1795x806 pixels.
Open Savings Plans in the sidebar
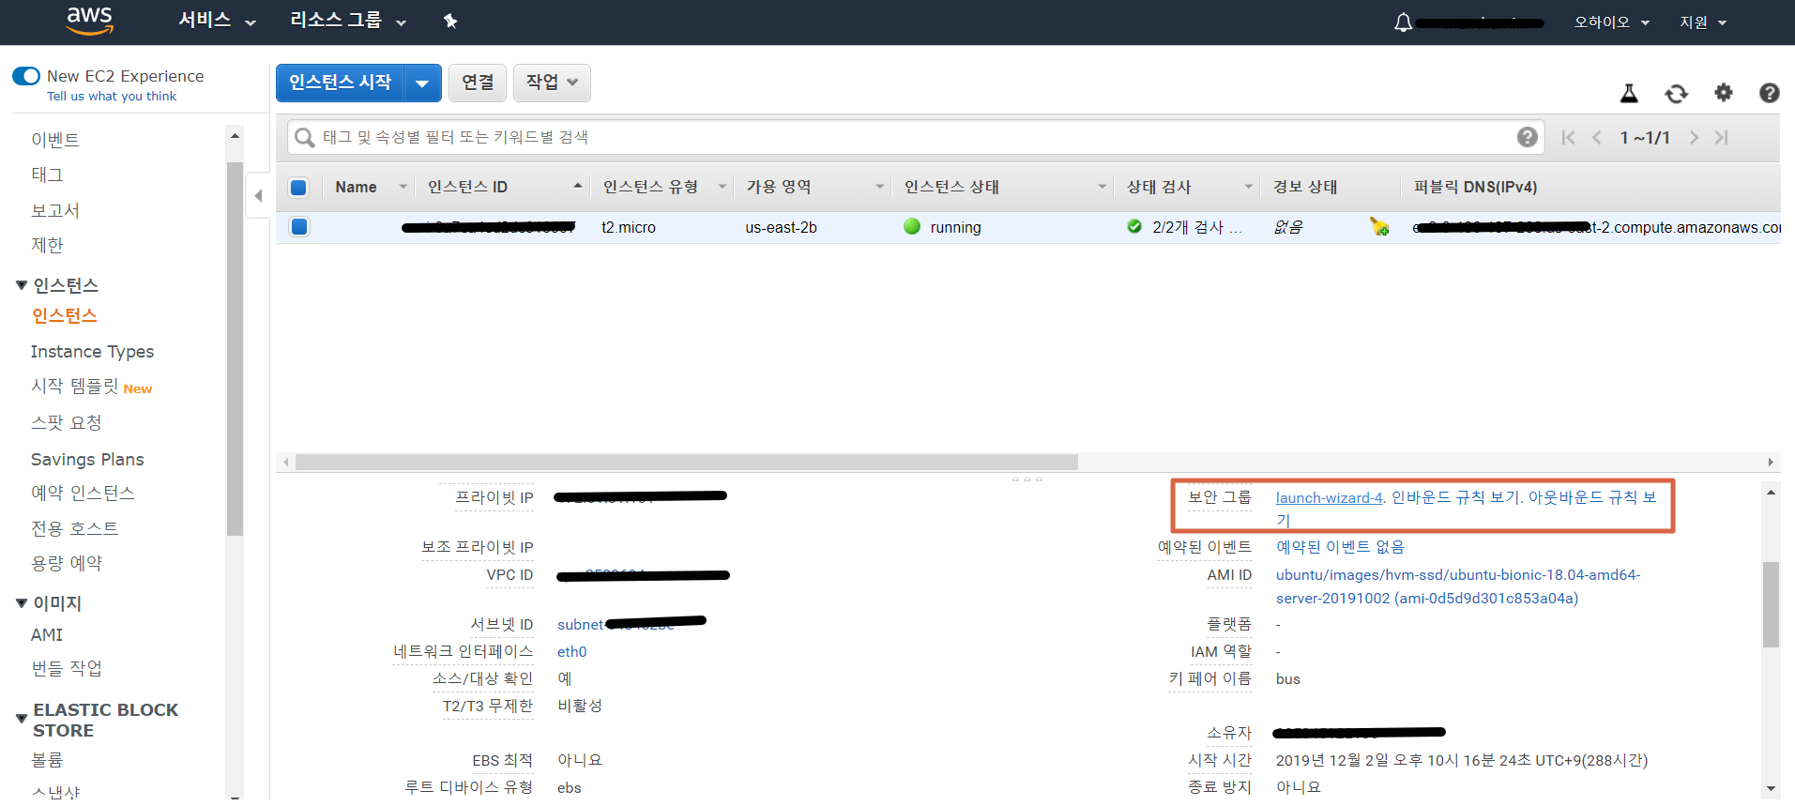(x=87, y=459)
